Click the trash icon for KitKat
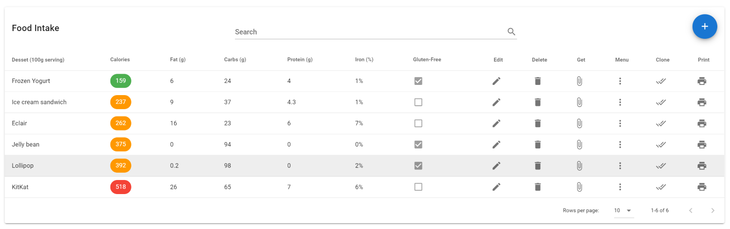 [x=537, y=187]
